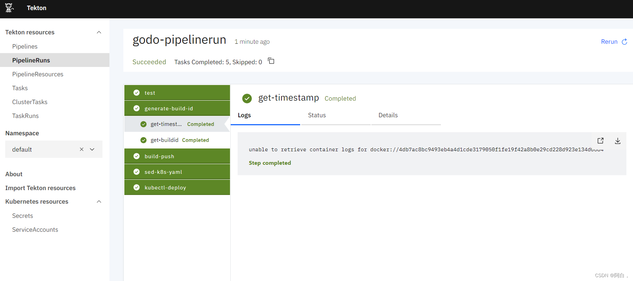Image resolution: width=633 pixels, height=281 pixels.
Task: Open PipelineRuns in the sidebar
Action: point(55,60)
